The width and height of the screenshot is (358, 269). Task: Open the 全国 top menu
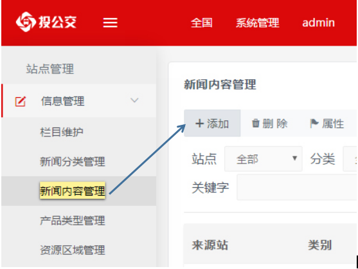click(x=202, y=23)
